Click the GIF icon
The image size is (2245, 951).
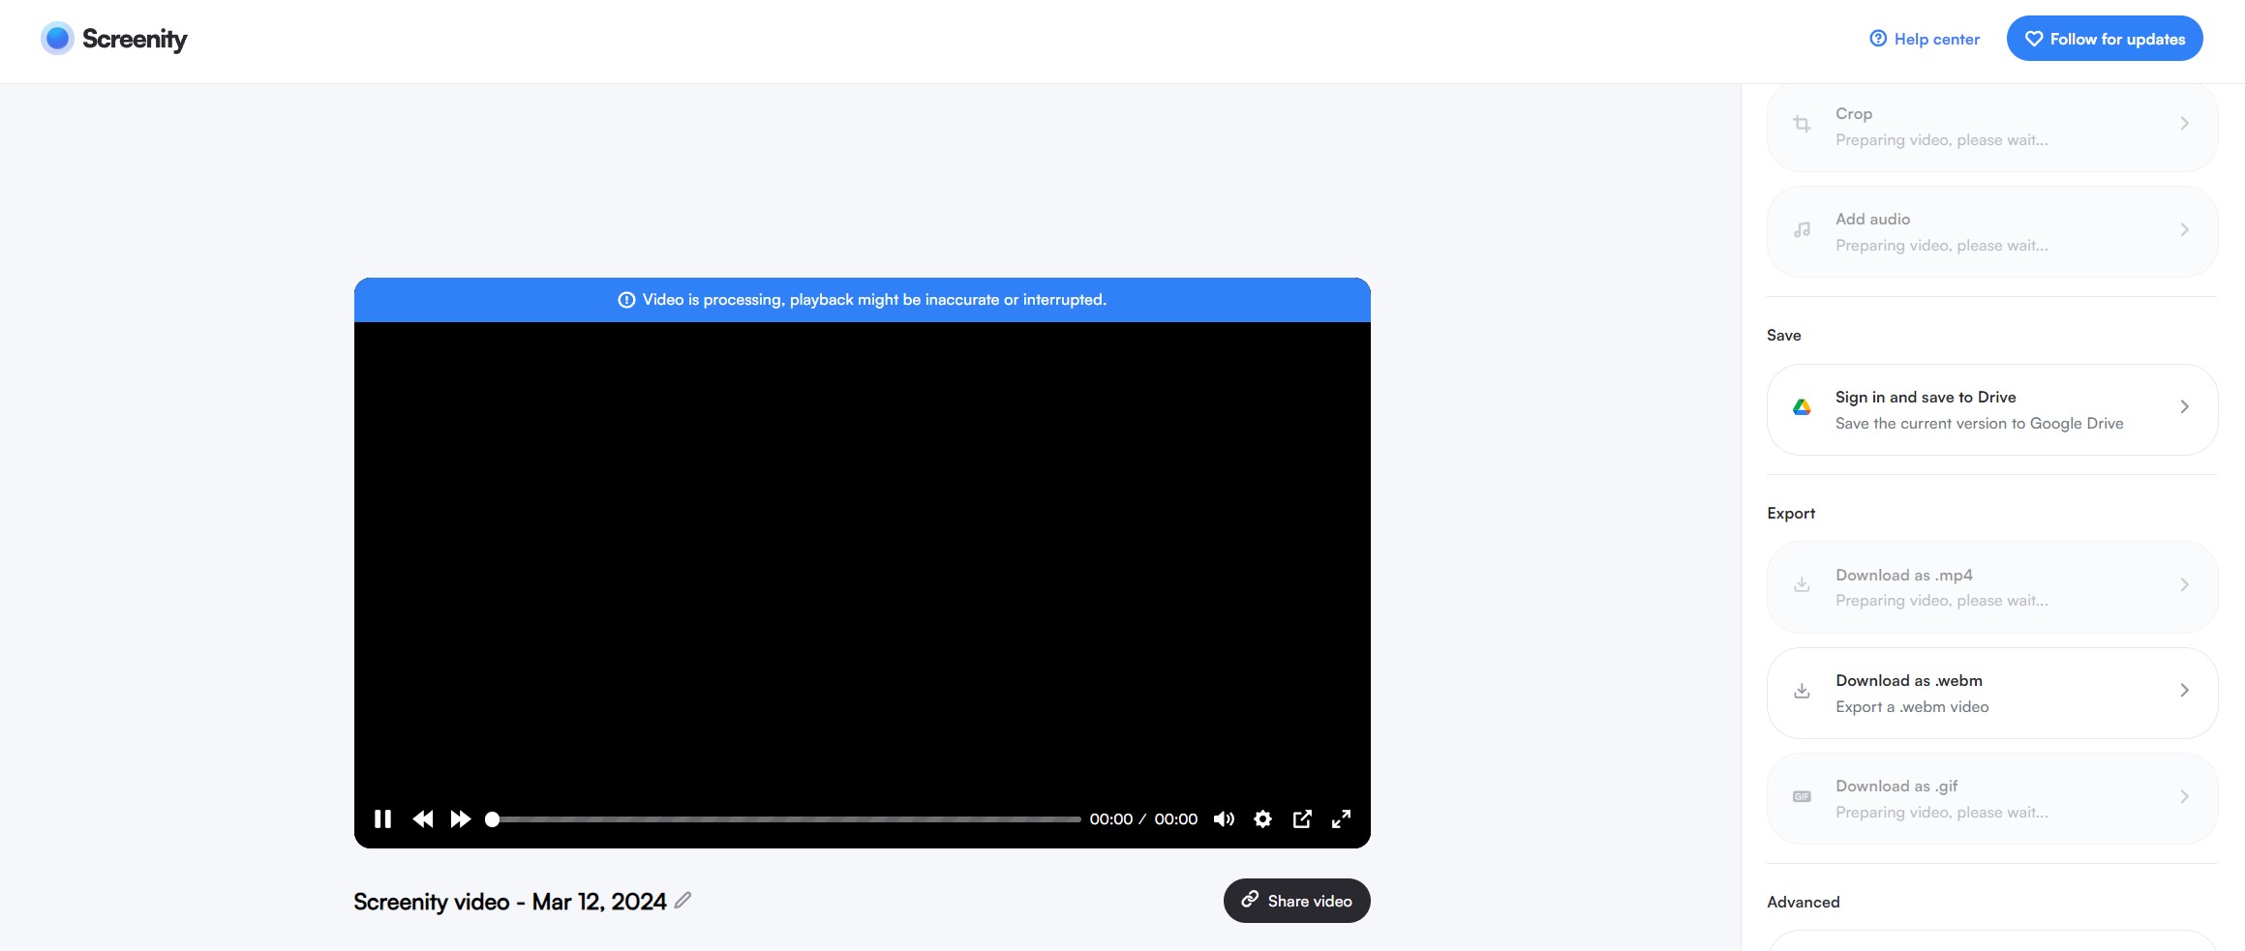(x=1802, y=796)
